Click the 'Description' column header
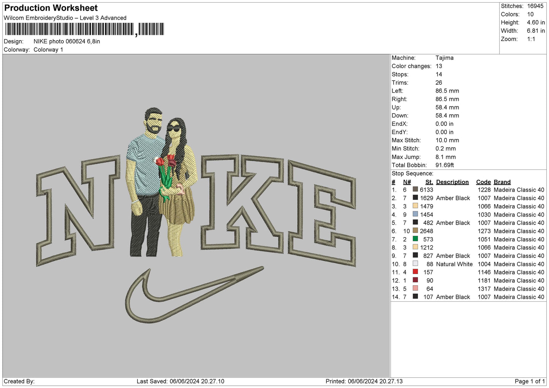 452,182
